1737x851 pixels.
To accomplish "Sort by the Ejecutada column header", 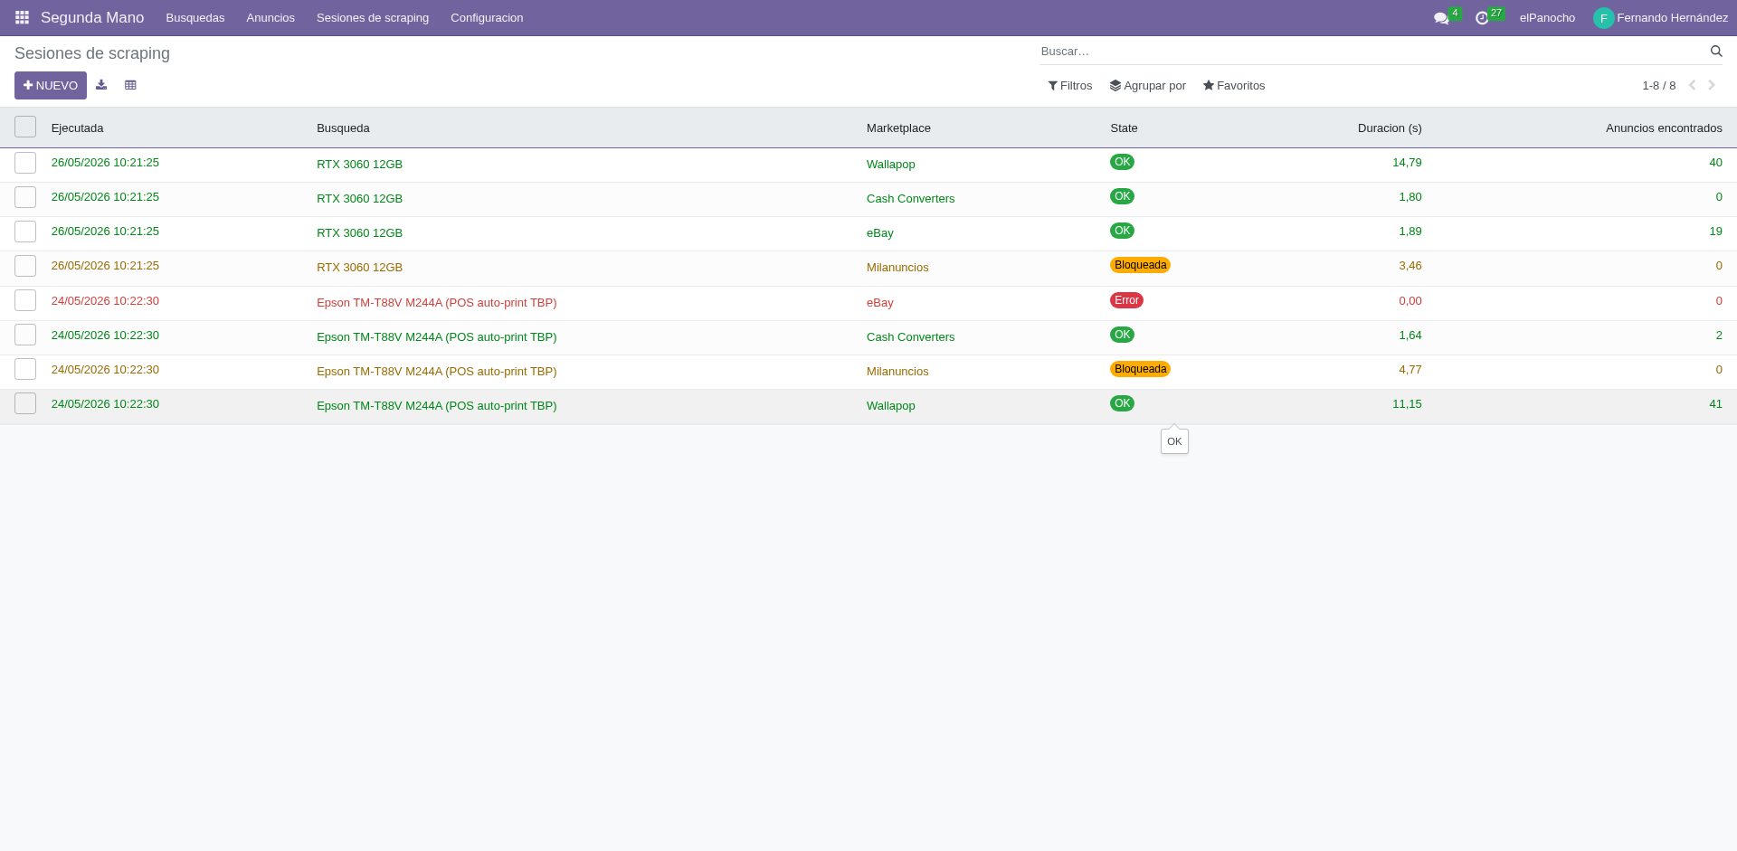I will [x=78, y=128].
